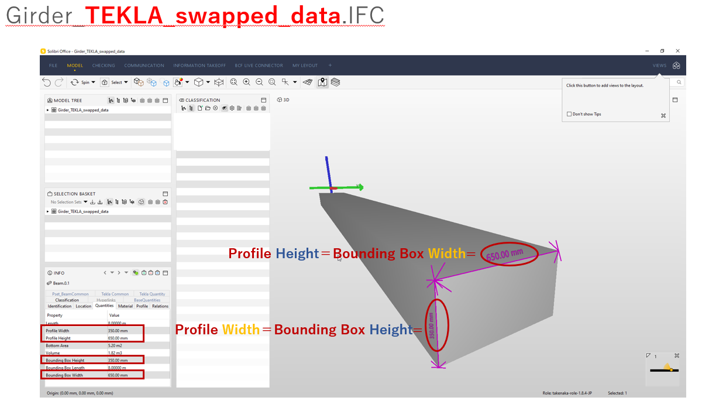
Task: Open the Select tool dropdown arrow
Action: click(126, 83)
